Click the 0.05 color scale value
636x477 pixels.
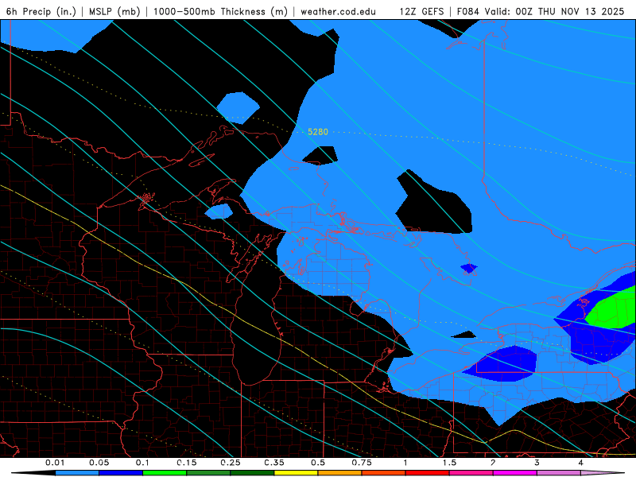(99, 463)
